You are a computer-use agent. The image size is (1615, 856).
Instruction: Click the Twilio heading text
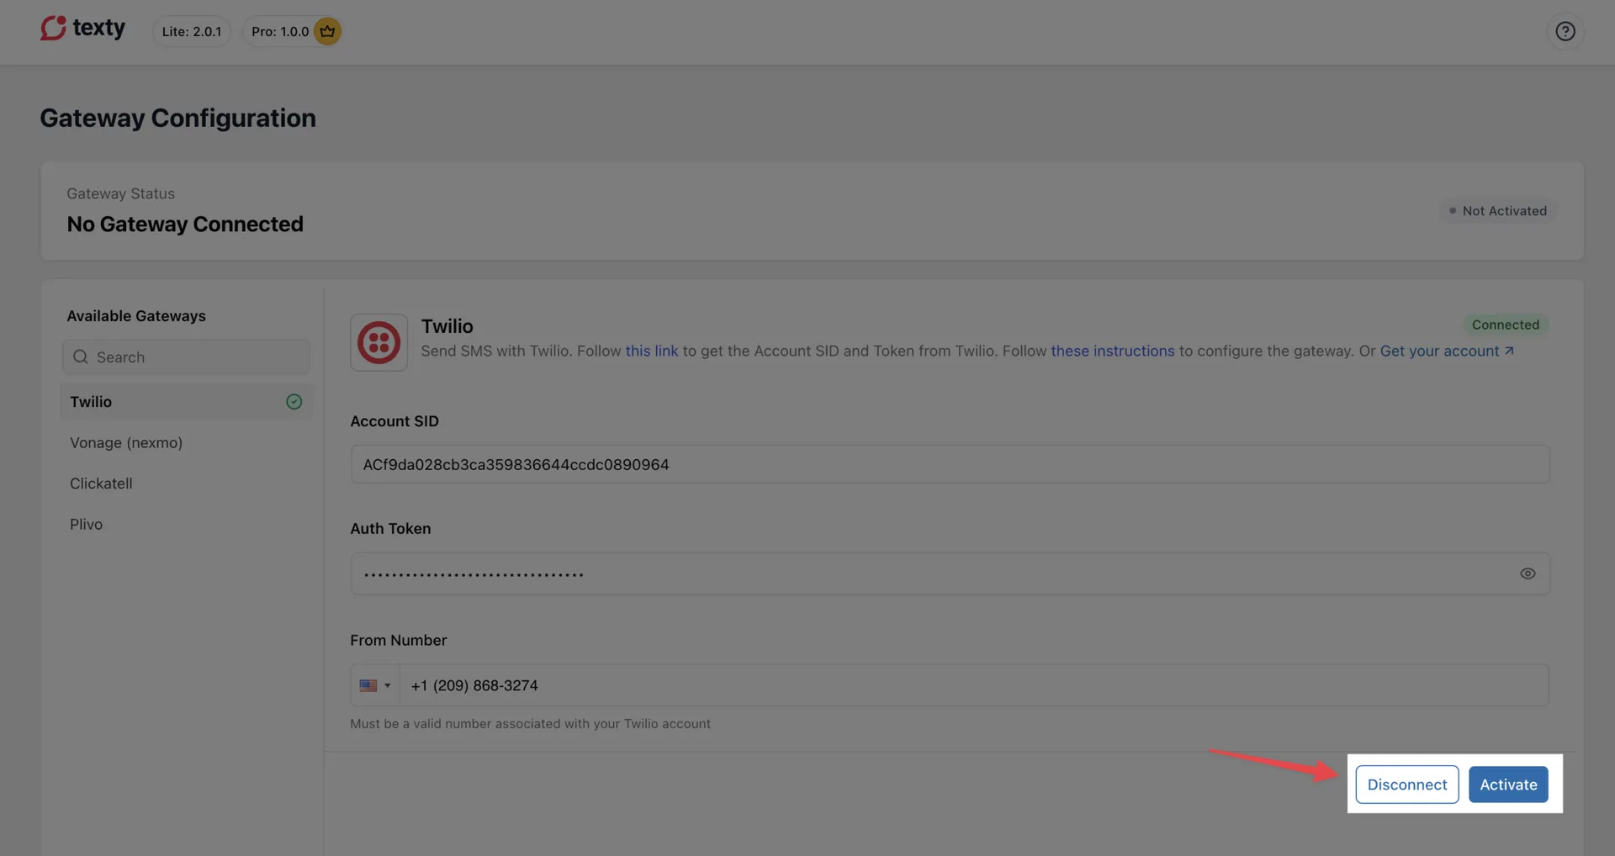click(447, 326)
